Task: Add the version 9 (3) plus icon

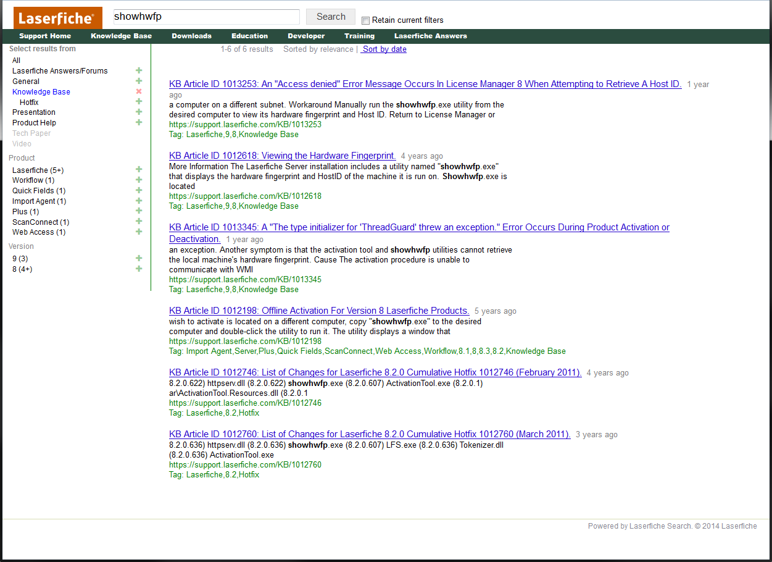Action: click(x=139, y=258)
